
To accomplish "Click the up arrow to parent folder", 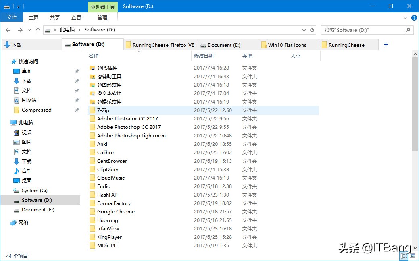I will [x=38, y=29].
